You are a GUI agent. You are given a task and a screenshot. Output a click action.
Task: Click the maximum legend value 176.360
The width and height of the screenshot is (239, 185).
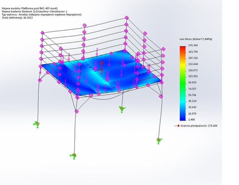[193, 45]
